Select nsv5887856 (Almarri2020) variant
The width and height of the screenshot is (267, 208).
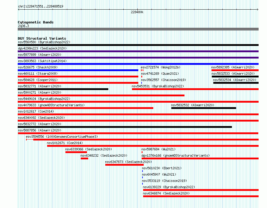point(40,130)
